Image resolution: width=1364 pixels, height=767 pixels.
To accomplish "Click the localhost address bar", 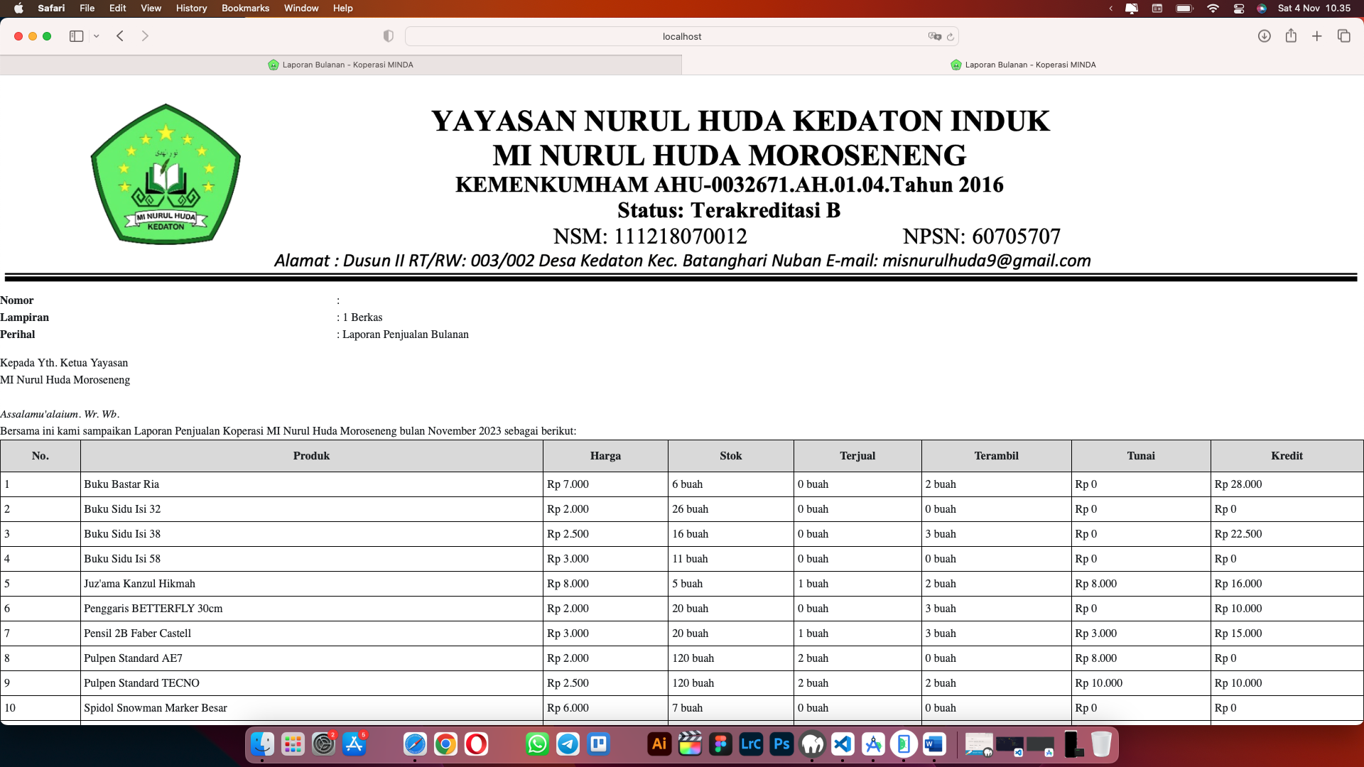I will click(681, 36).
